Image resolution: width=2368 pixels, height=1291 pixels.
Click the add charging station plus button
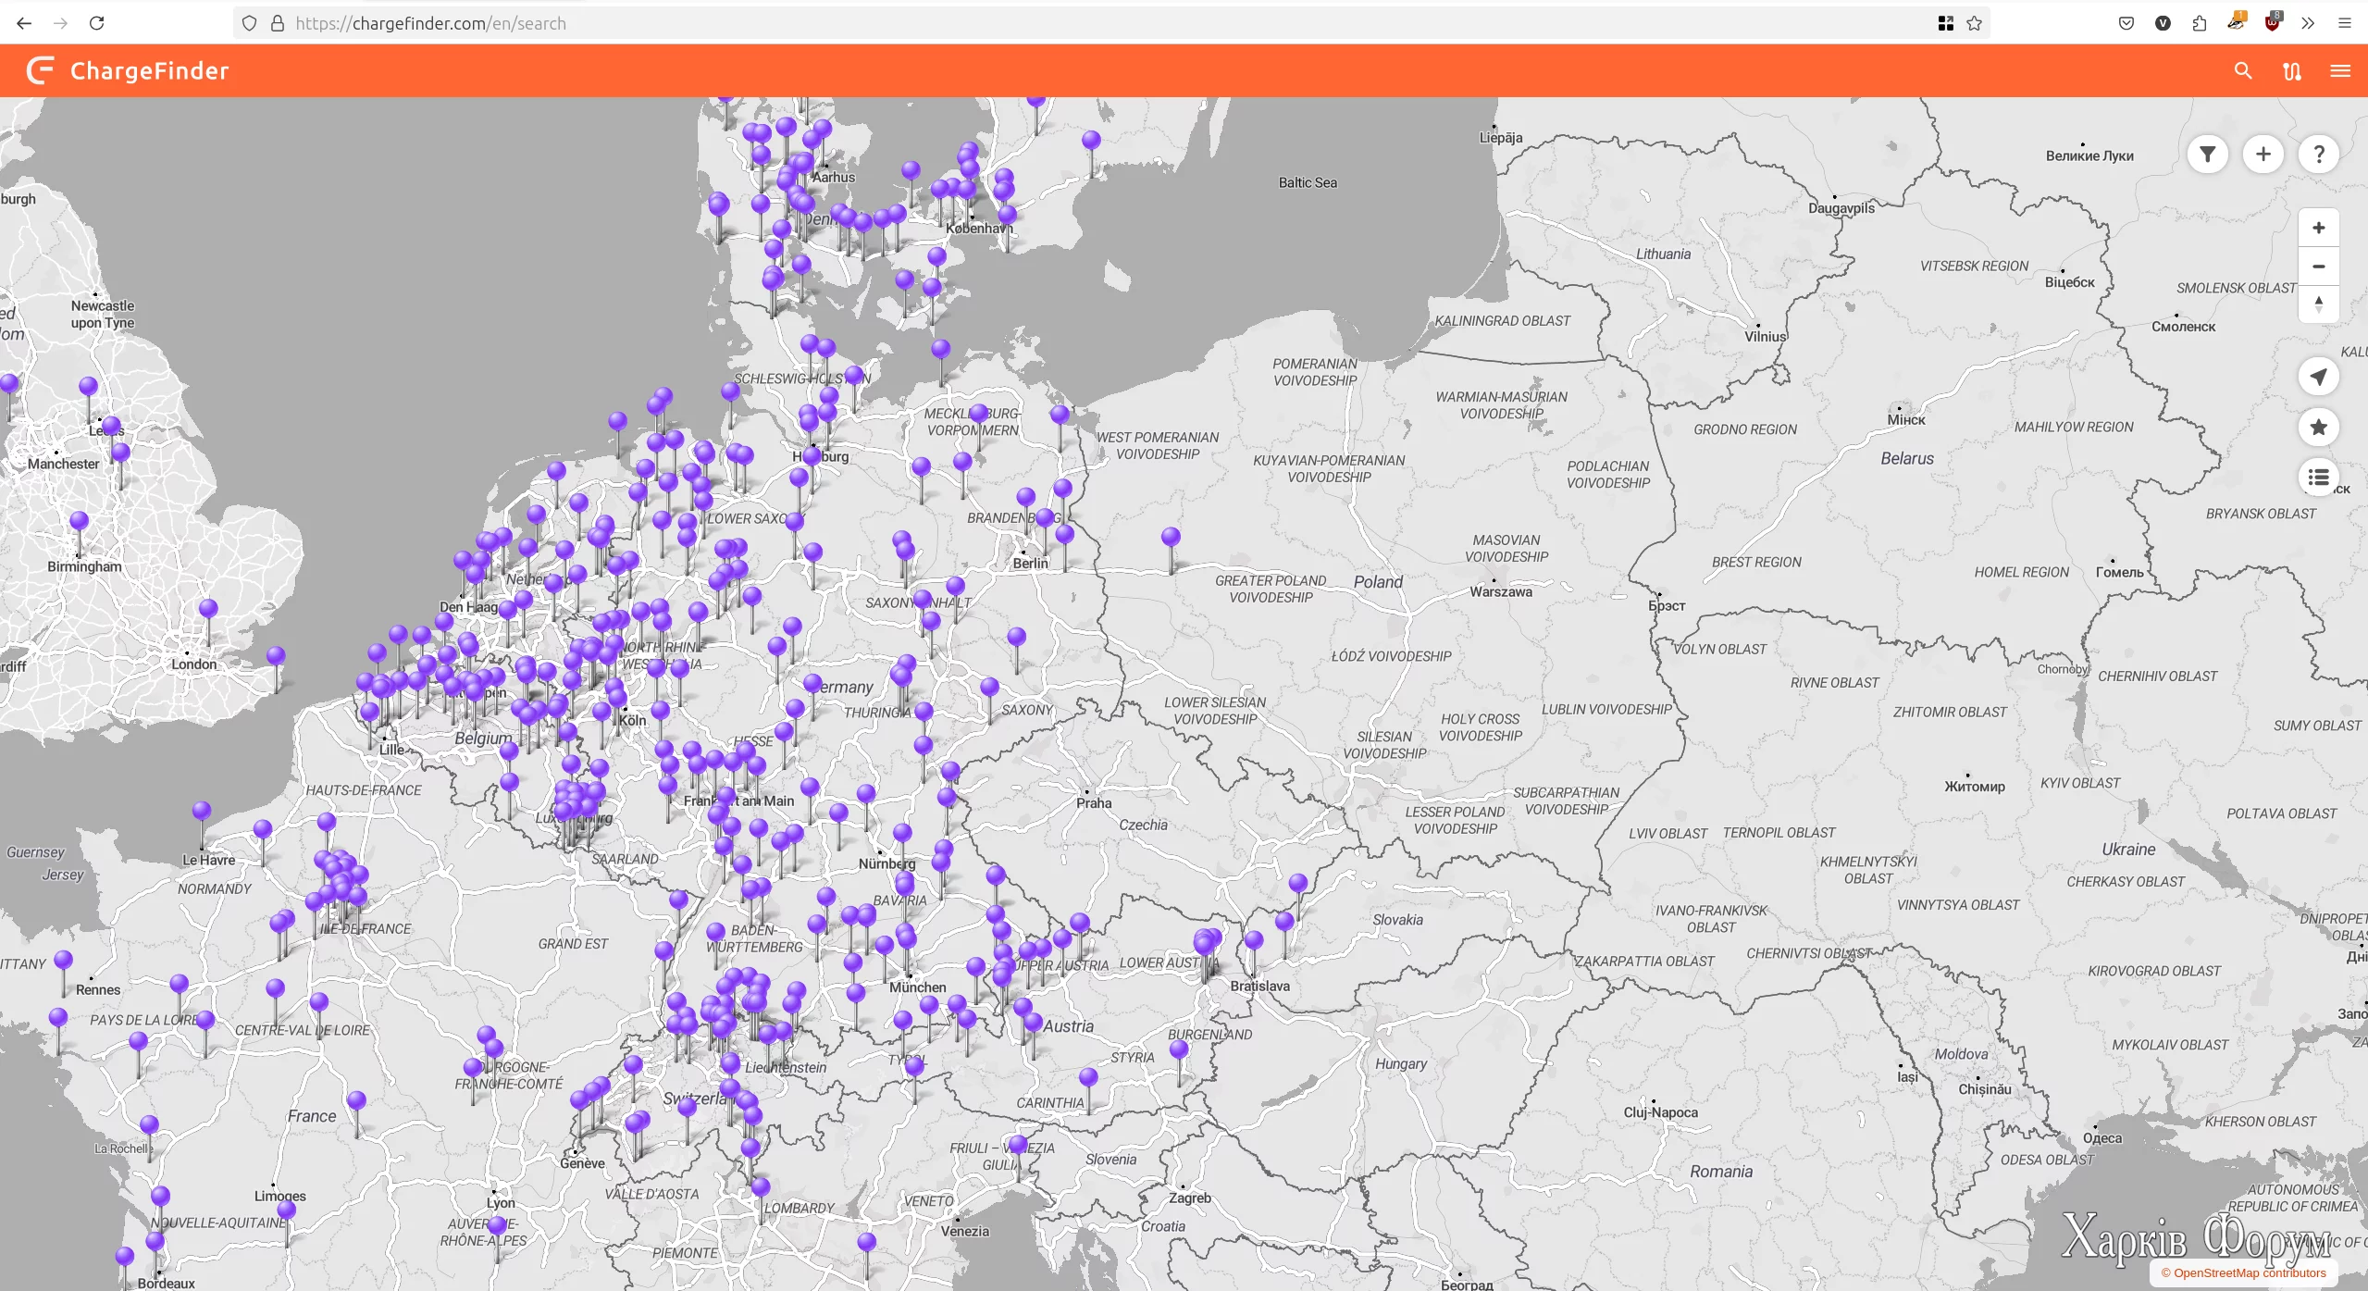point(2263,155)
